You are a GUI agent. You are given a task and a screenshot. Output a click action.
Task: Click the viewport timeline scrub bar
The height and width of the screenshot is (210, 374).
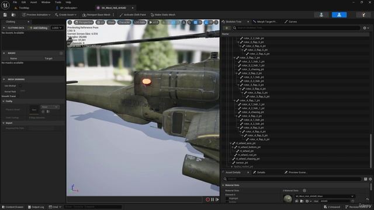(135, 199)
